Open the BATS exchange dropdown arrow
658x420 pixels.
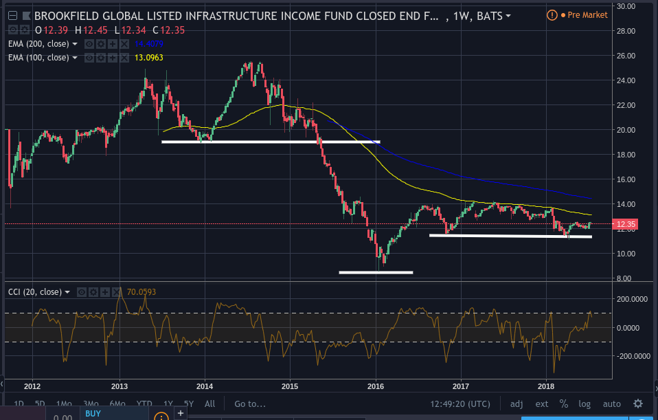point(508,16)
